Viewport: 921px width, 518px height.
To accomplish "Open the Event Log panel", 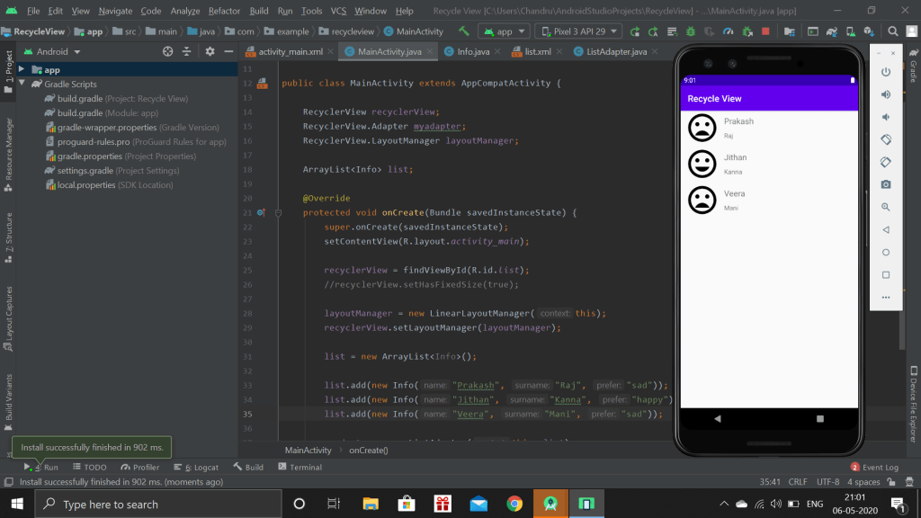I will tap(874, 468).
